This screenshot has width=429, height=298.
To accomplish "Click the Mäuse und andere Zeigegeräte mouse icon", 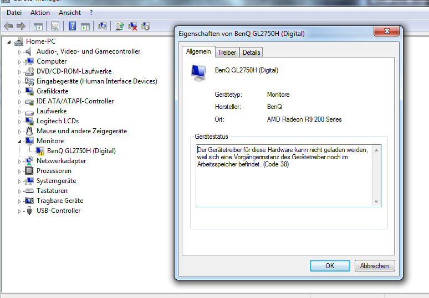I will [x=29, y=131].
